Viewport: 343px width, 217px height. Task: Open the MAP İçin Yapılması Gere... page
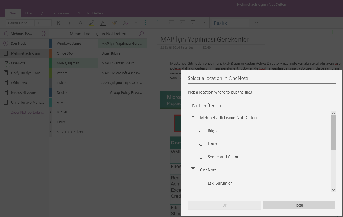[x=123, y=43]
